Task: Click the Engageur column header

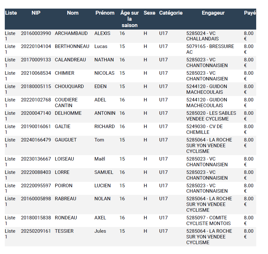Action: [x=213, y=13]
